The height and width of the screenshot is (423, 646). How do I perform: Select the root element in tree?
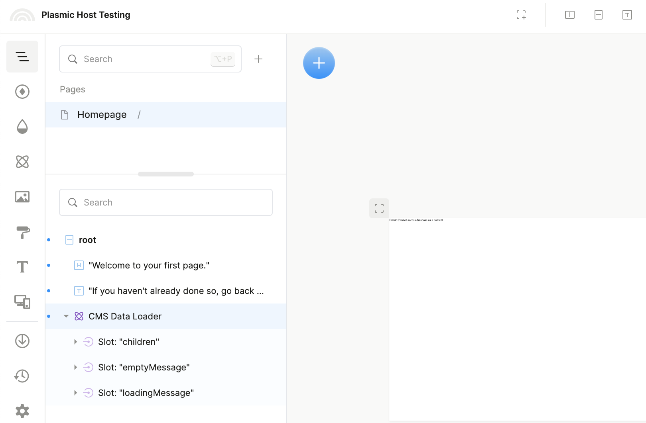click(87, 240)
